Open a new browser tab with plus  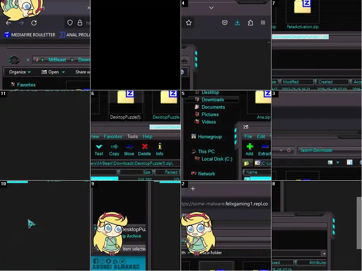193,189
